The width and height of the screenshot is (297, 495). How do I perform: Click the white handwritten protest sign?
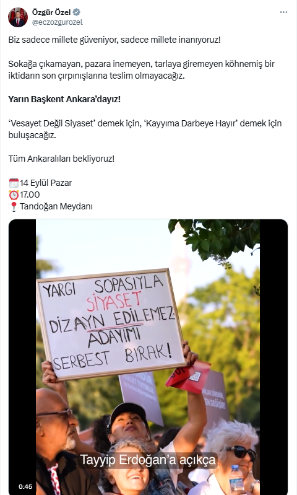(110, 324)
